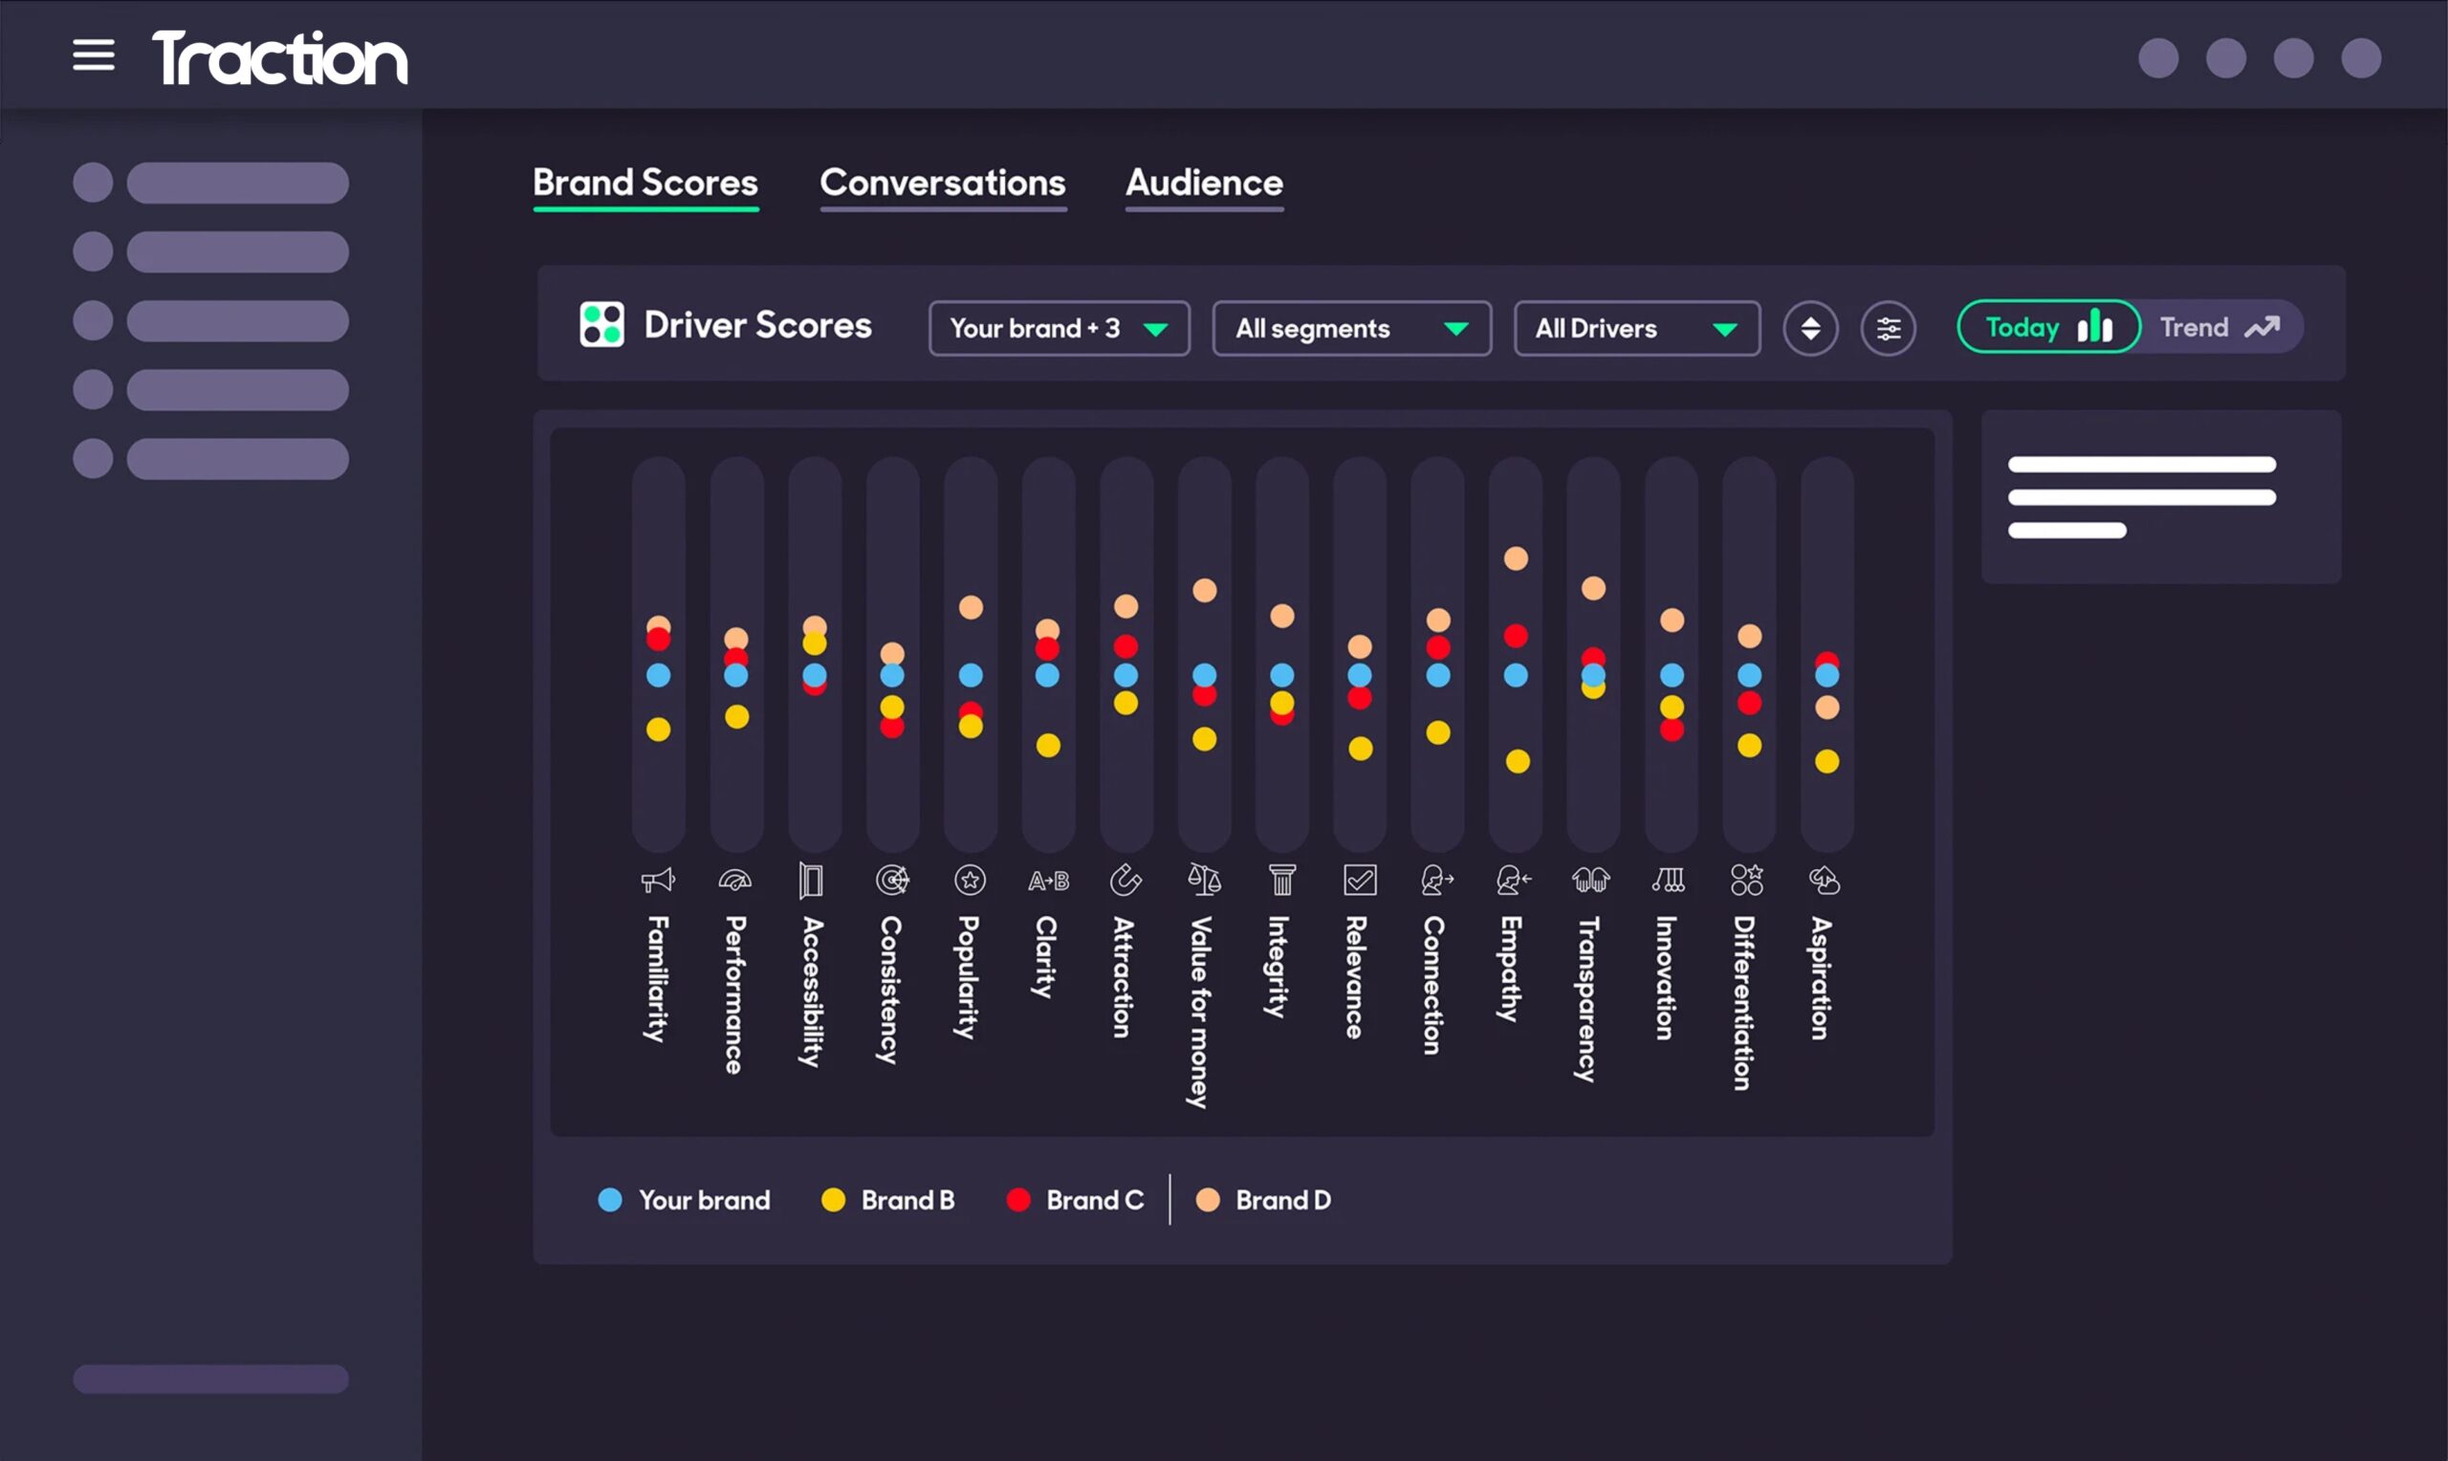Switch to the Conversations tab
The width and height of the screenshot is (2448, 1461).
(942, 184)
